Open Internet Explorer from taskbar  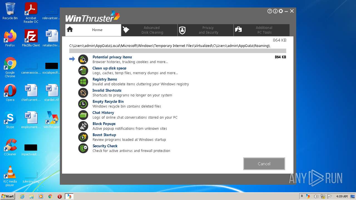tap(22, 196)
